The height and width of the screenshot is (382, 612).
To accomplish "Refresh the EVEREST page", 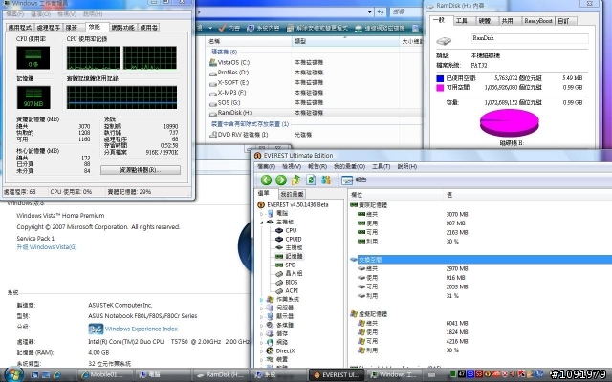I will 311,180.
